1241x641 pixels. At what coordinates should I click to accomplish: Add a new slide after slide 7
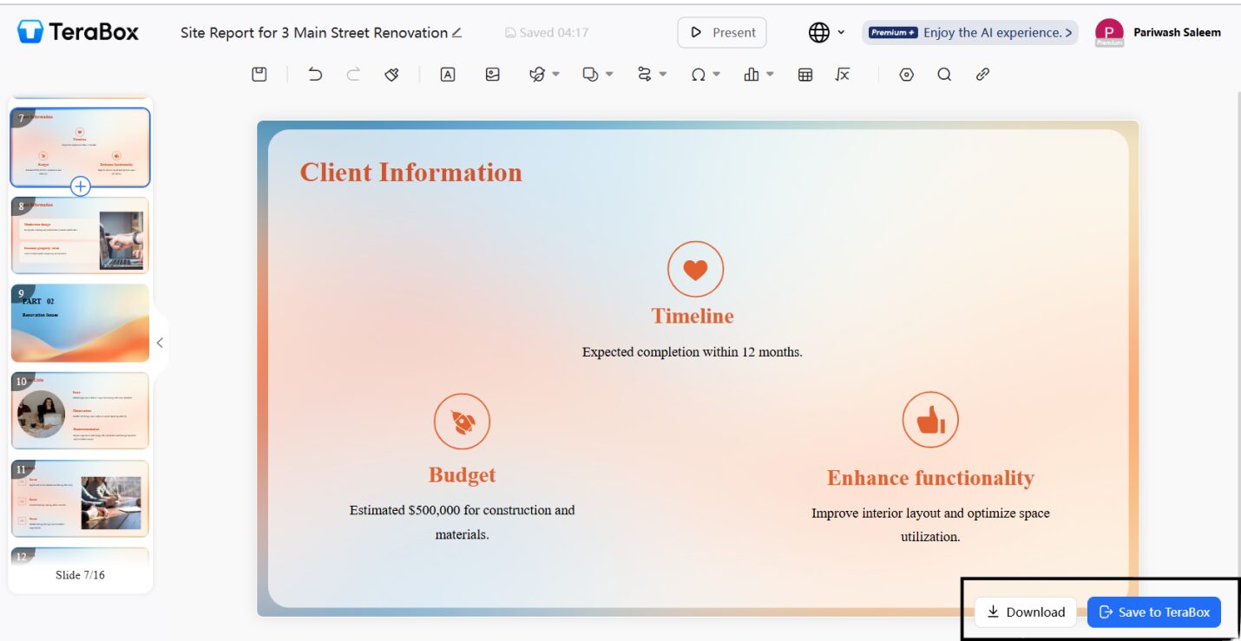81,186
